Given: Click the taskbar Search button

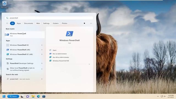Looking at the screenshot, I should coord(13,97).
